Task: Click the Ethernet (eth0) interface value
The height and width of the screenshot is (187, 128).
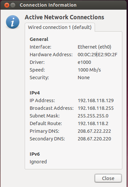Action: click(94, 47)
